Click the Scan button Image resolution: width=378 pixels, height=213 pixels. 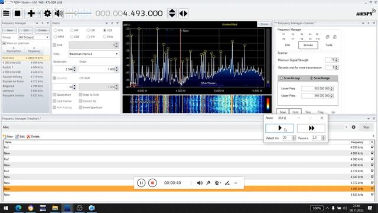283,112
